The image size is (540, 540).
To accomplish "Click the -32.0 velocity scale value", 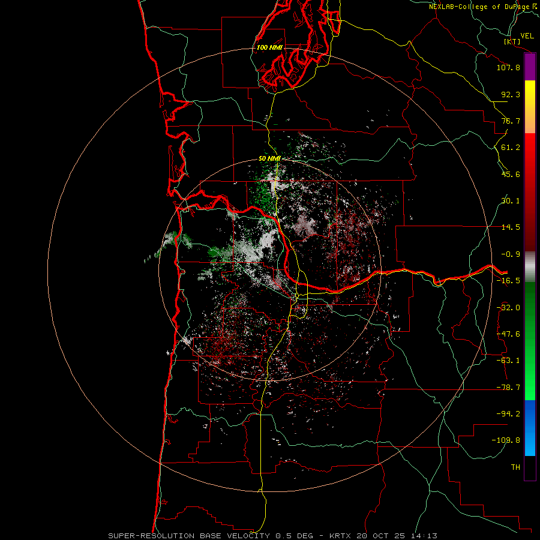I will 508,308.
